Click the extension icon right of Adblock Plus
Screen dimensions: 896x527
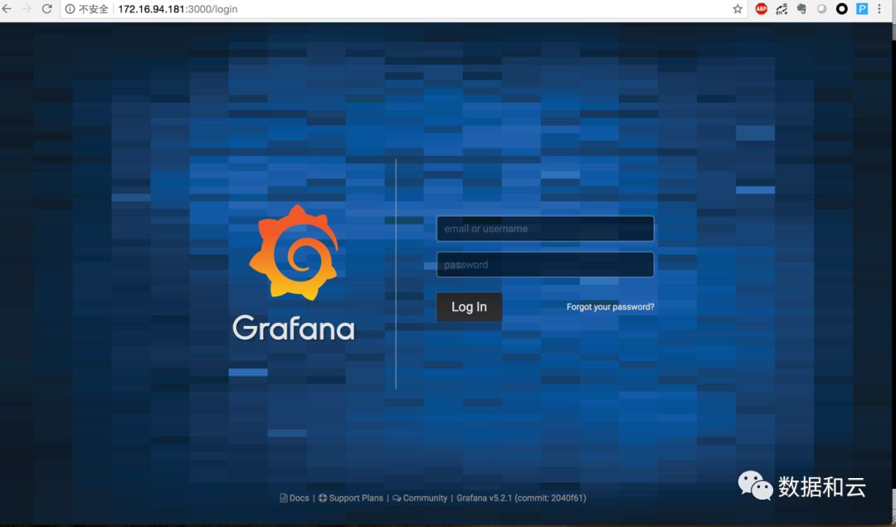point(782,9)
